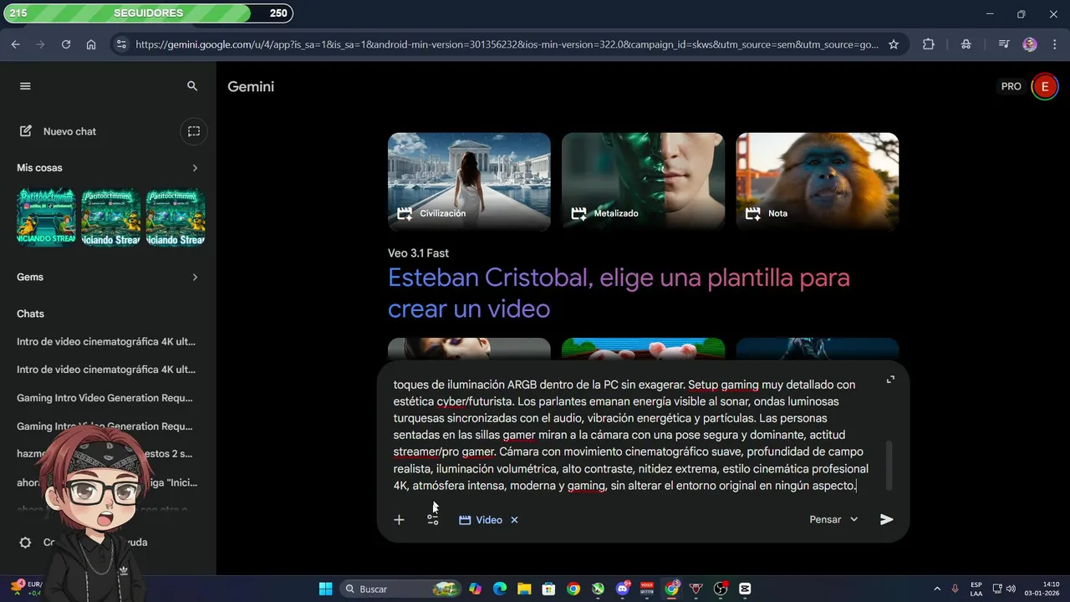This screenshot has width=1070, height=602.
Task: Select the Metalizado video template
Action: (643, 181)
